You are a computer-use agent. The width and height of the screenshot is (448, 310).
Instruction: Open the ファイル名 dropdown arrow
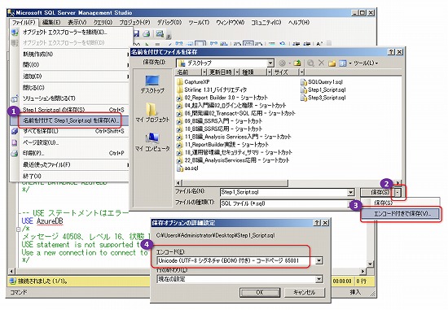tap(351, 193)
